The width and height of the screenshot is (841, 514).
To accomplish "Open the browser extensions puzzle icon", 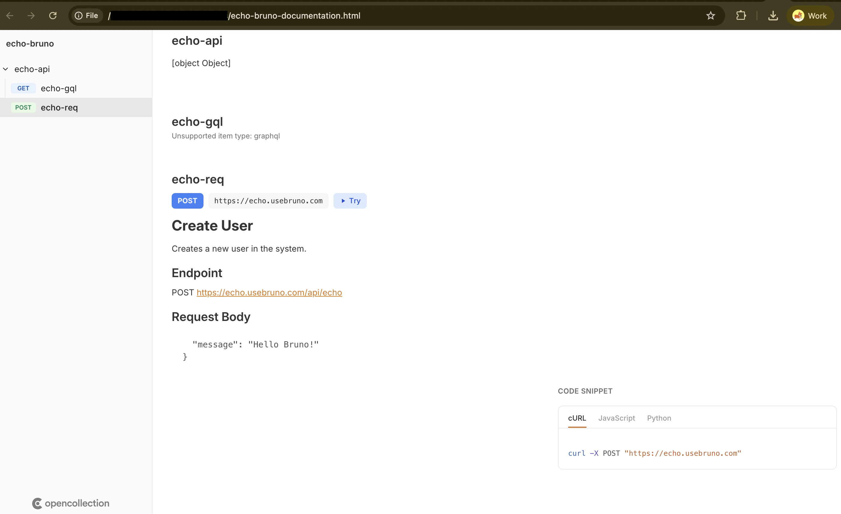I will [741, 15].
